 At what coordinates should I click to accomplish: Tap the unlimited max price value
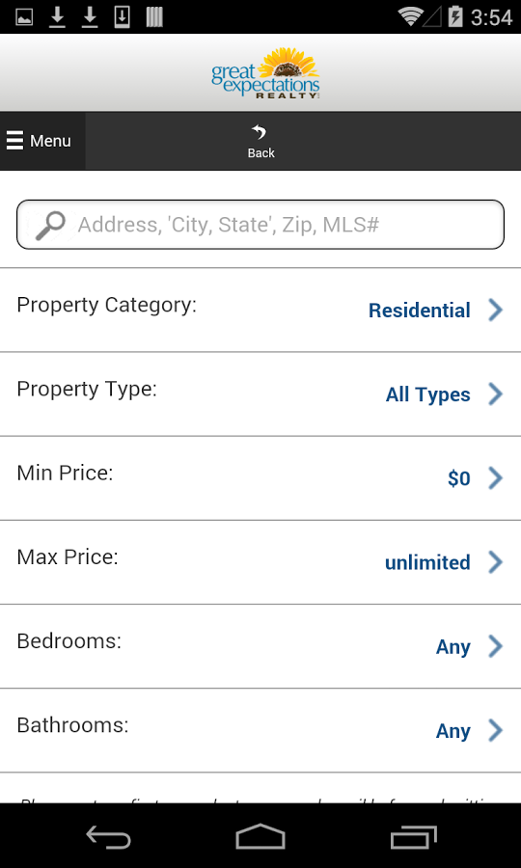[427, 562]
